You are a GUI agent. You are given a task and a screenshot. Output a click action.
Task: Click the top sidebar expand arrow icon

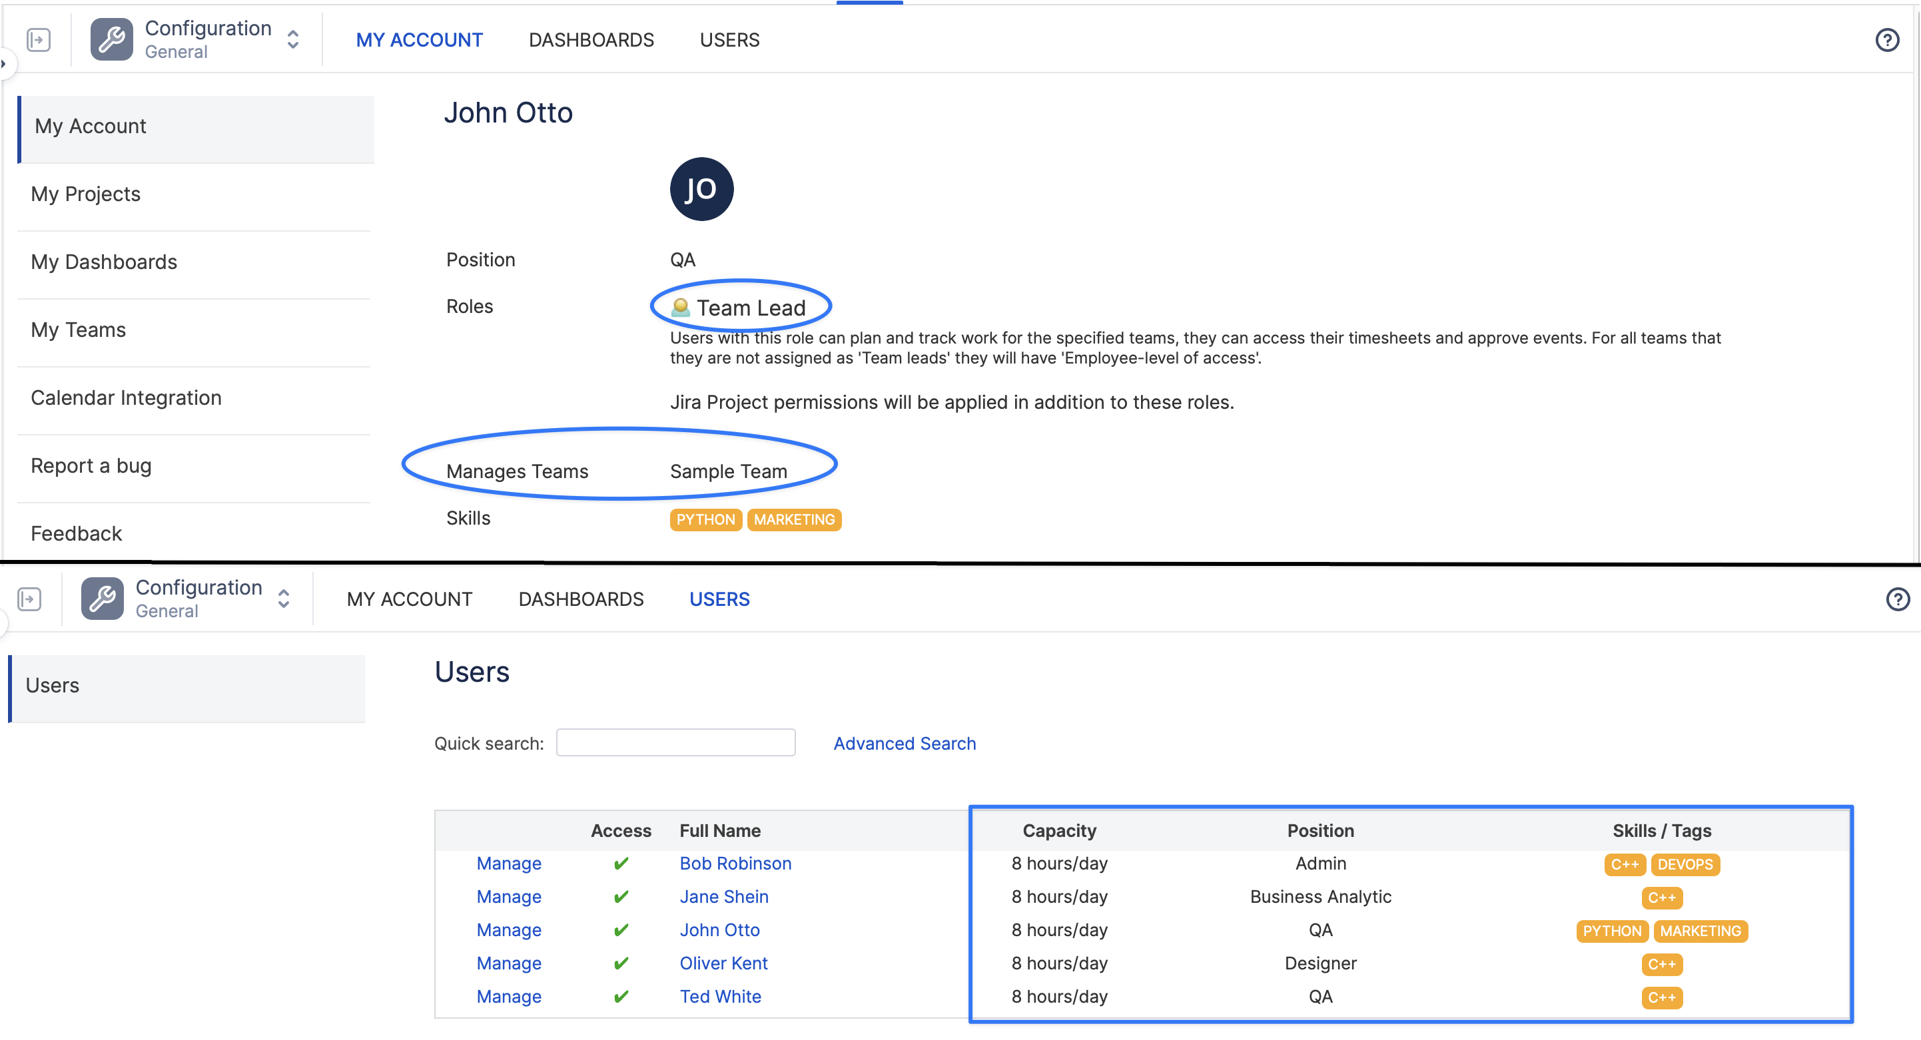38,39
